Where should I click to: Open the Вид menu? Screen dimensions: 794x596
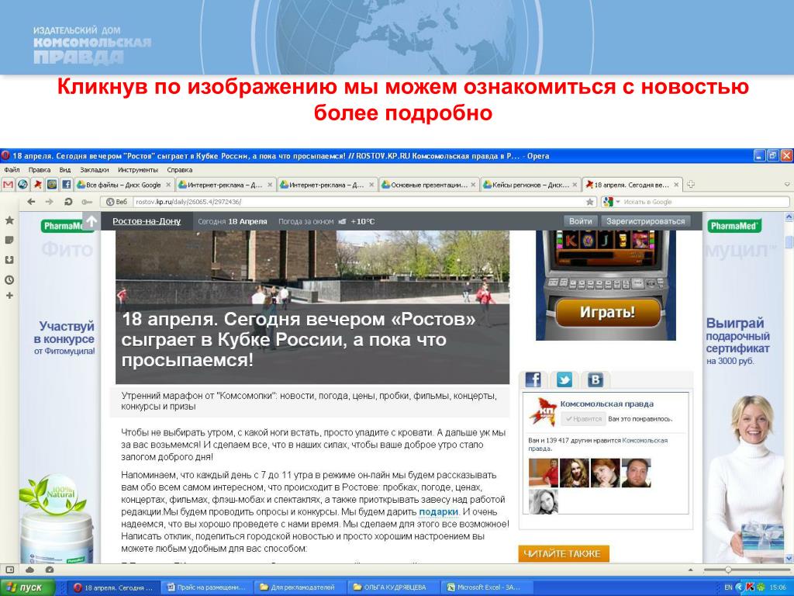(x=65, y=170)
